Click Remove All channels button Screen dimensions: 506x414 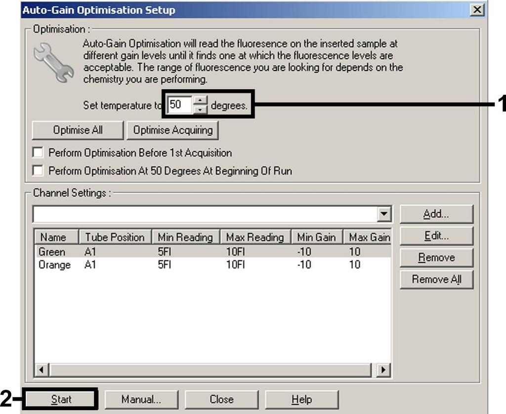436,279
